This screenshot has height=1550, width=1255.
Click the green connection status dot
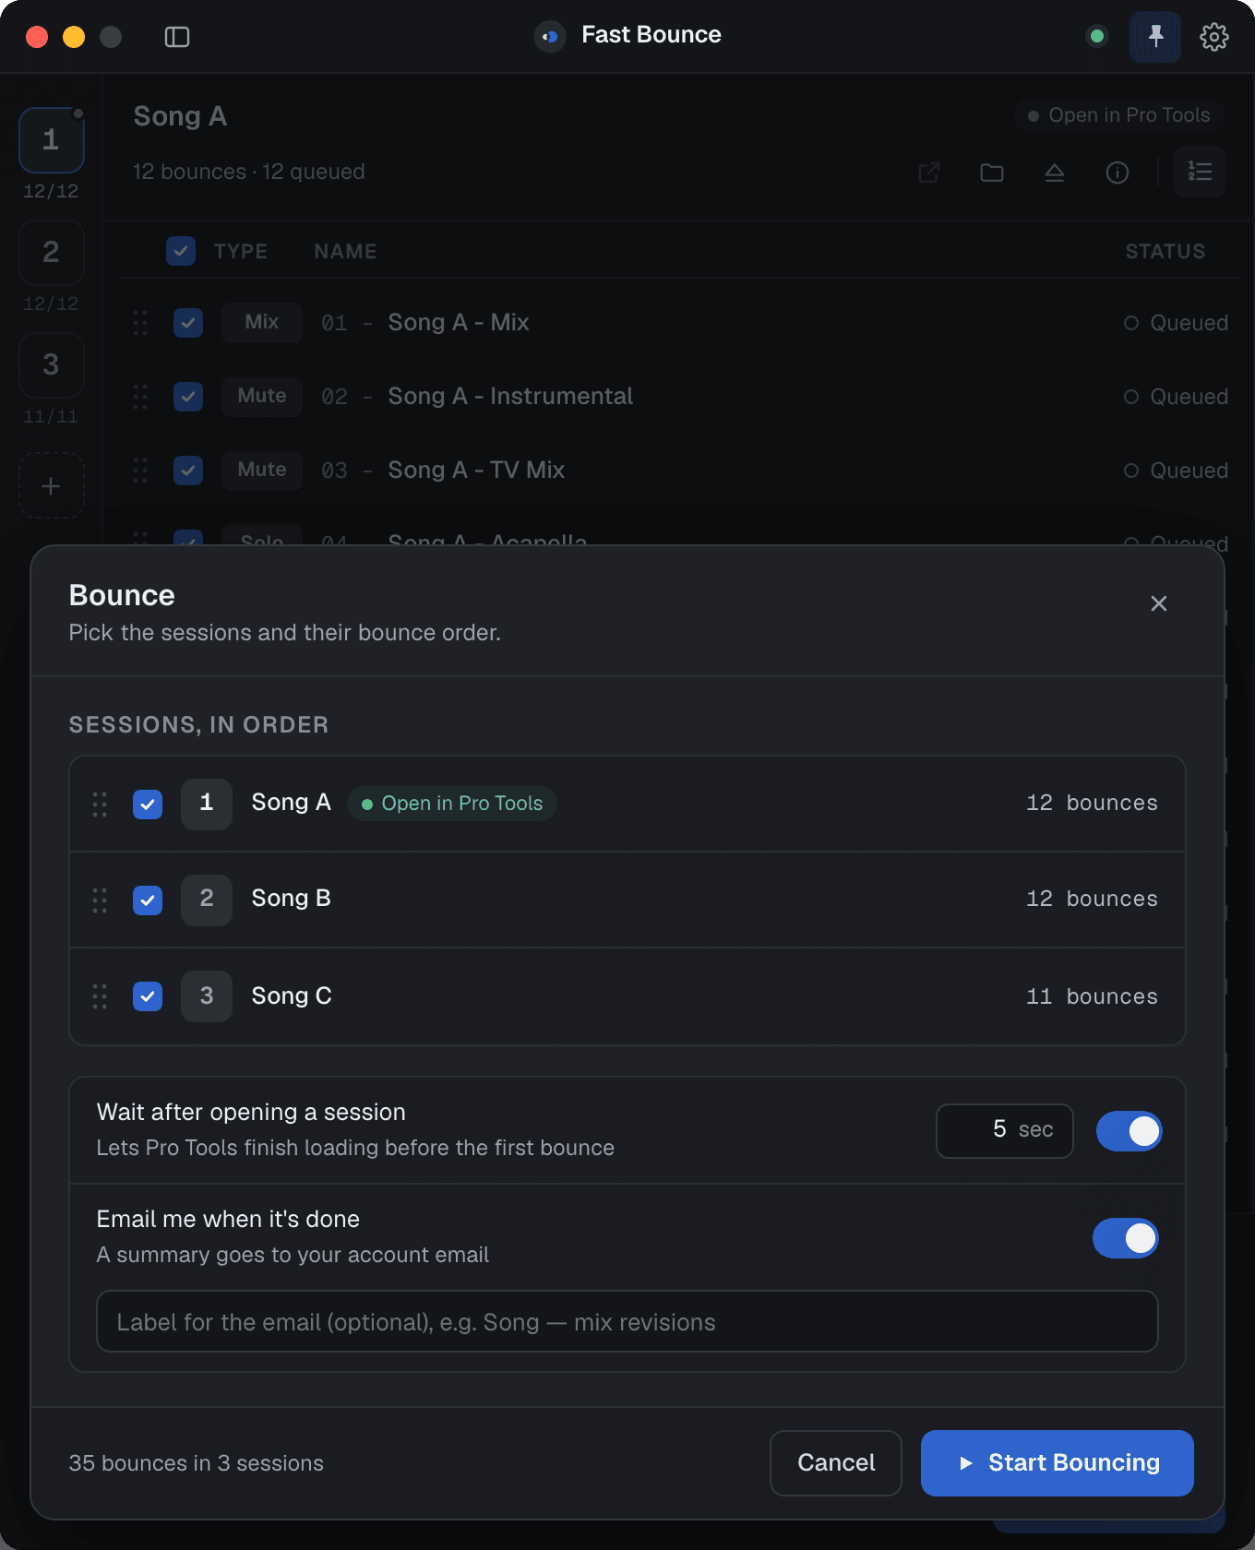click(x=1097, y=37)
